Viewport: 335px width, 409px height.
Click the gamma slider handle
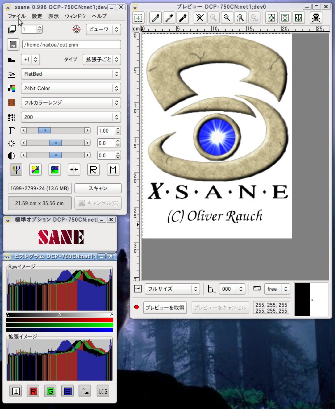point(44,131)
